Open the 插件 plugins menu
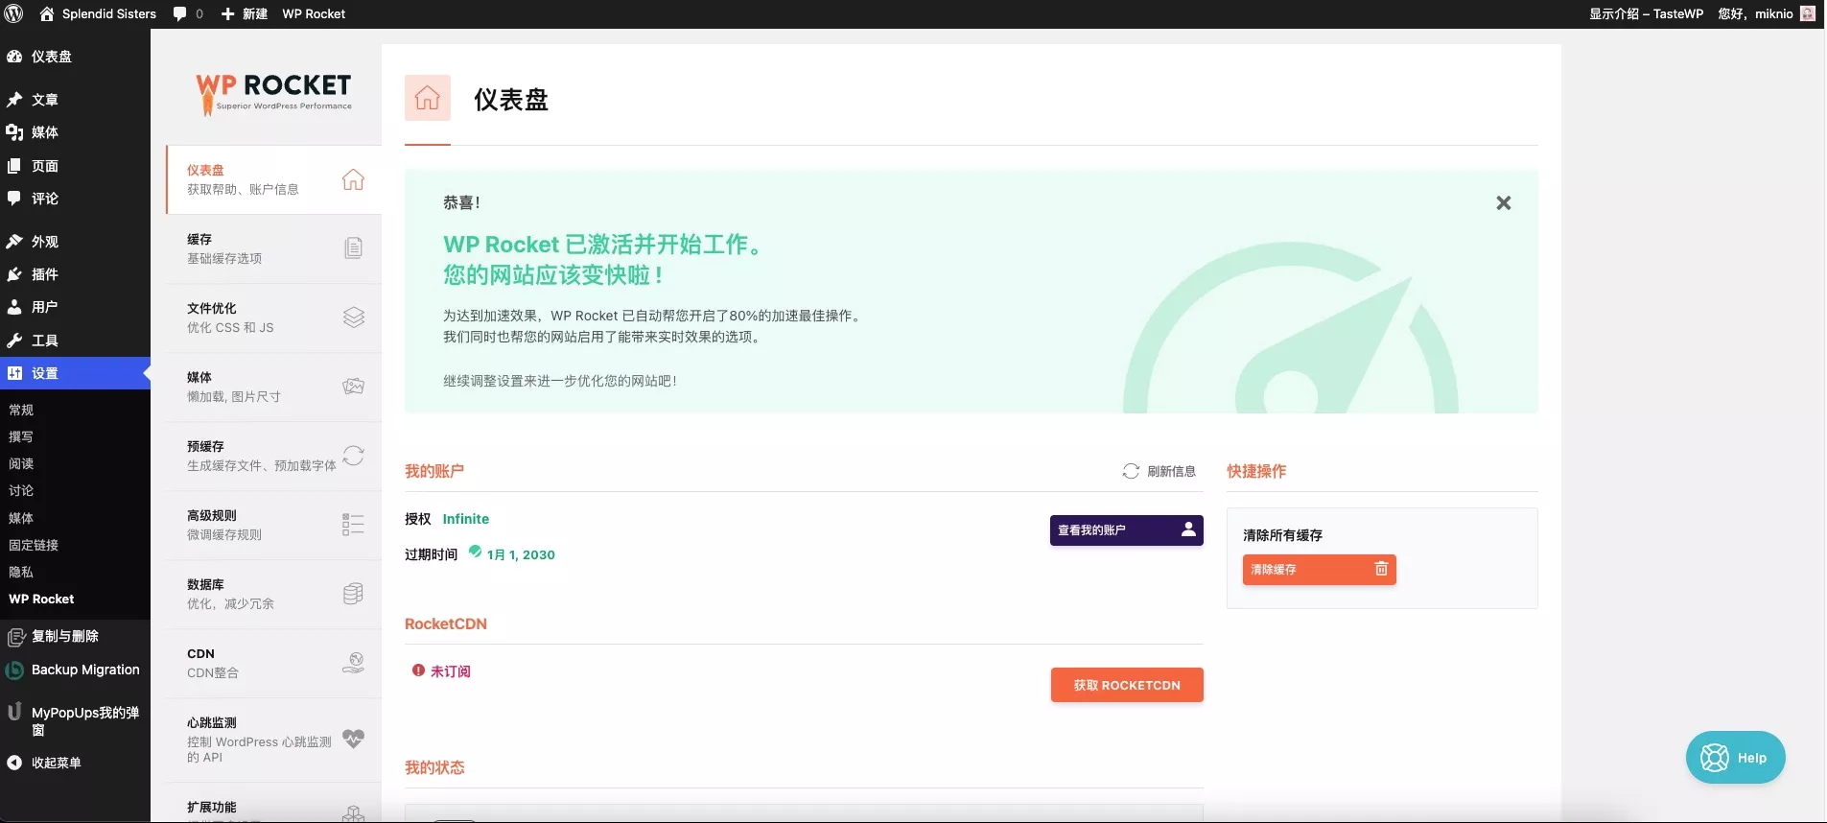Image resolution: width=1827 pixels, height=823 pixels. point(44,274)
